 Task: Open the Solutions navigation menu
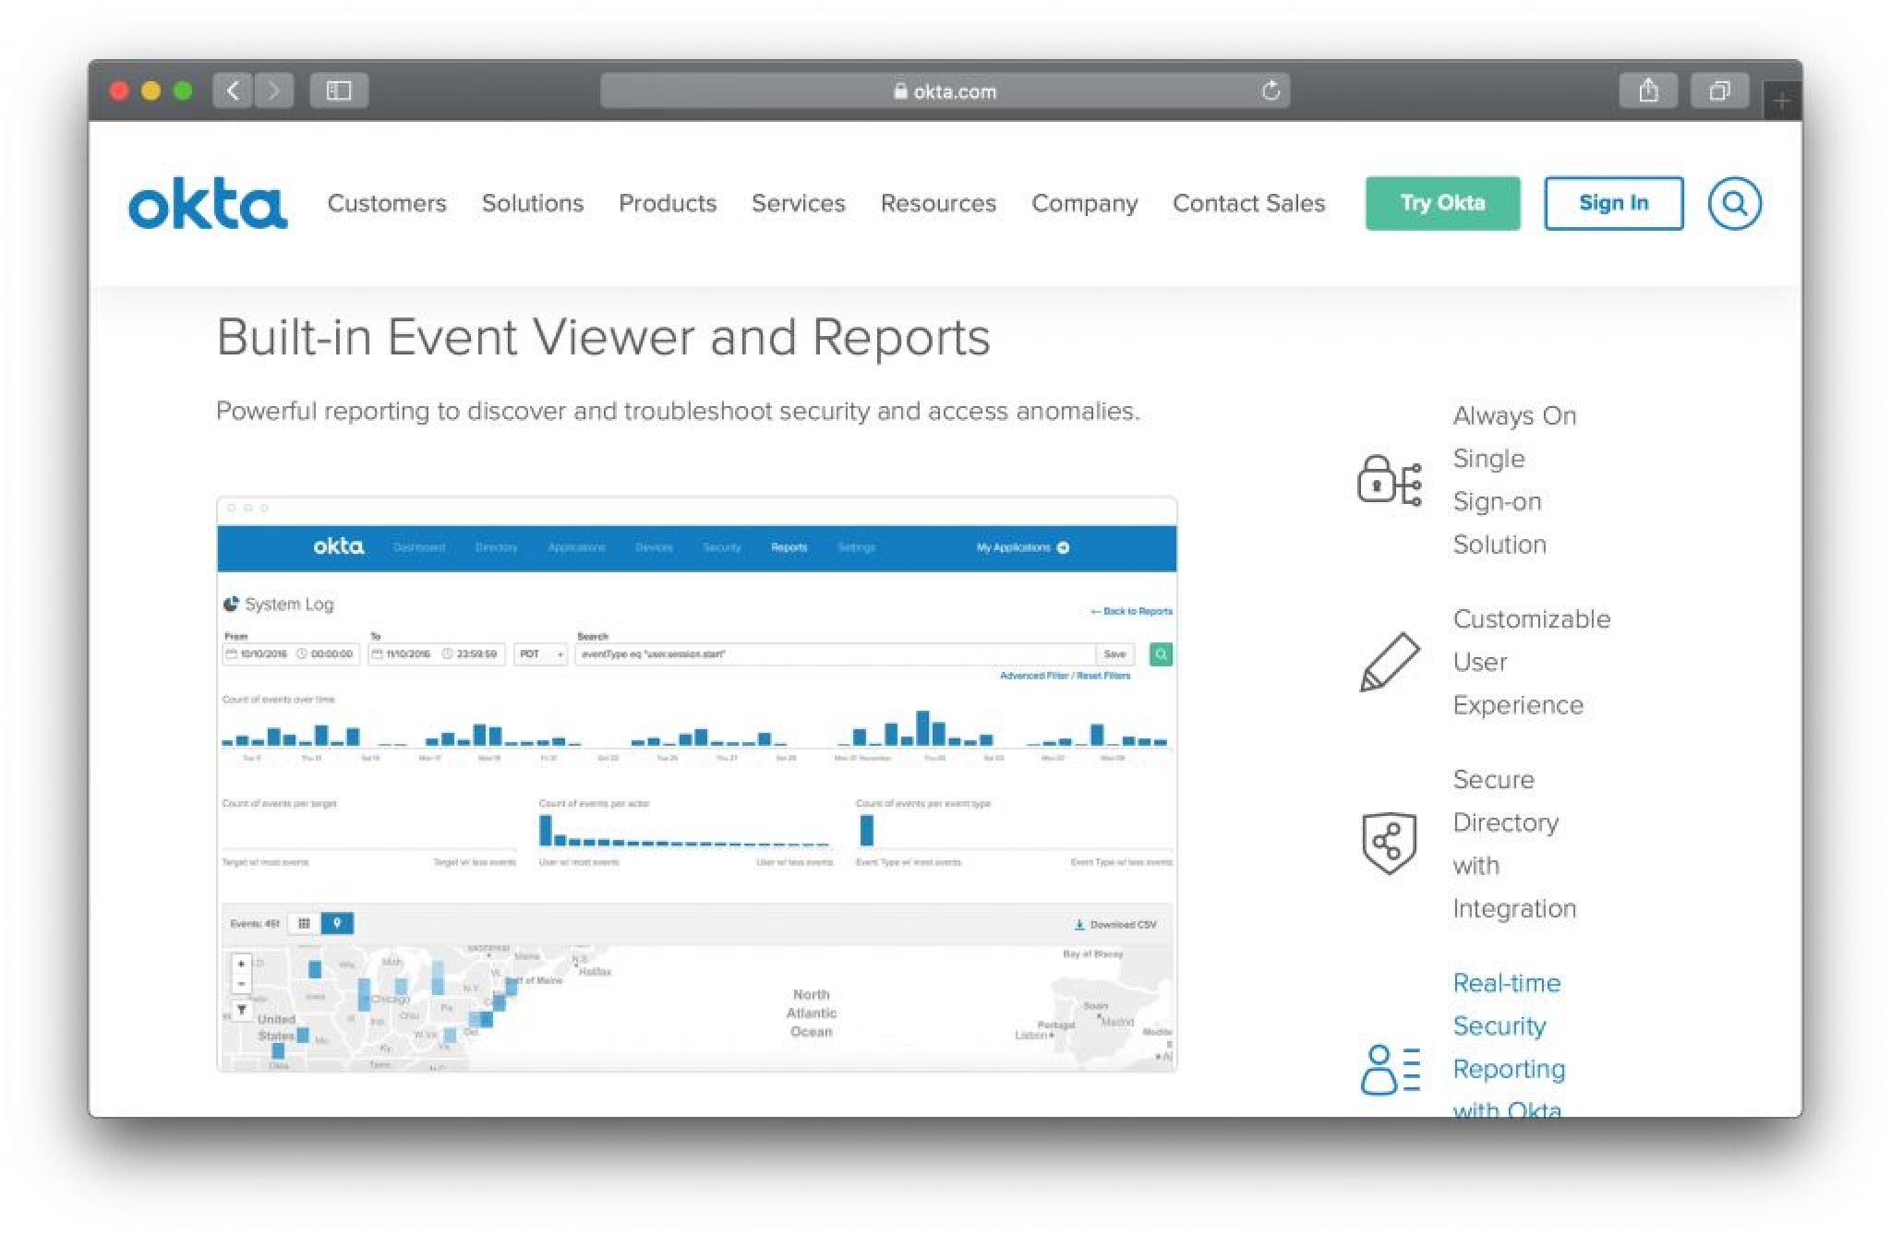[532, 203]
